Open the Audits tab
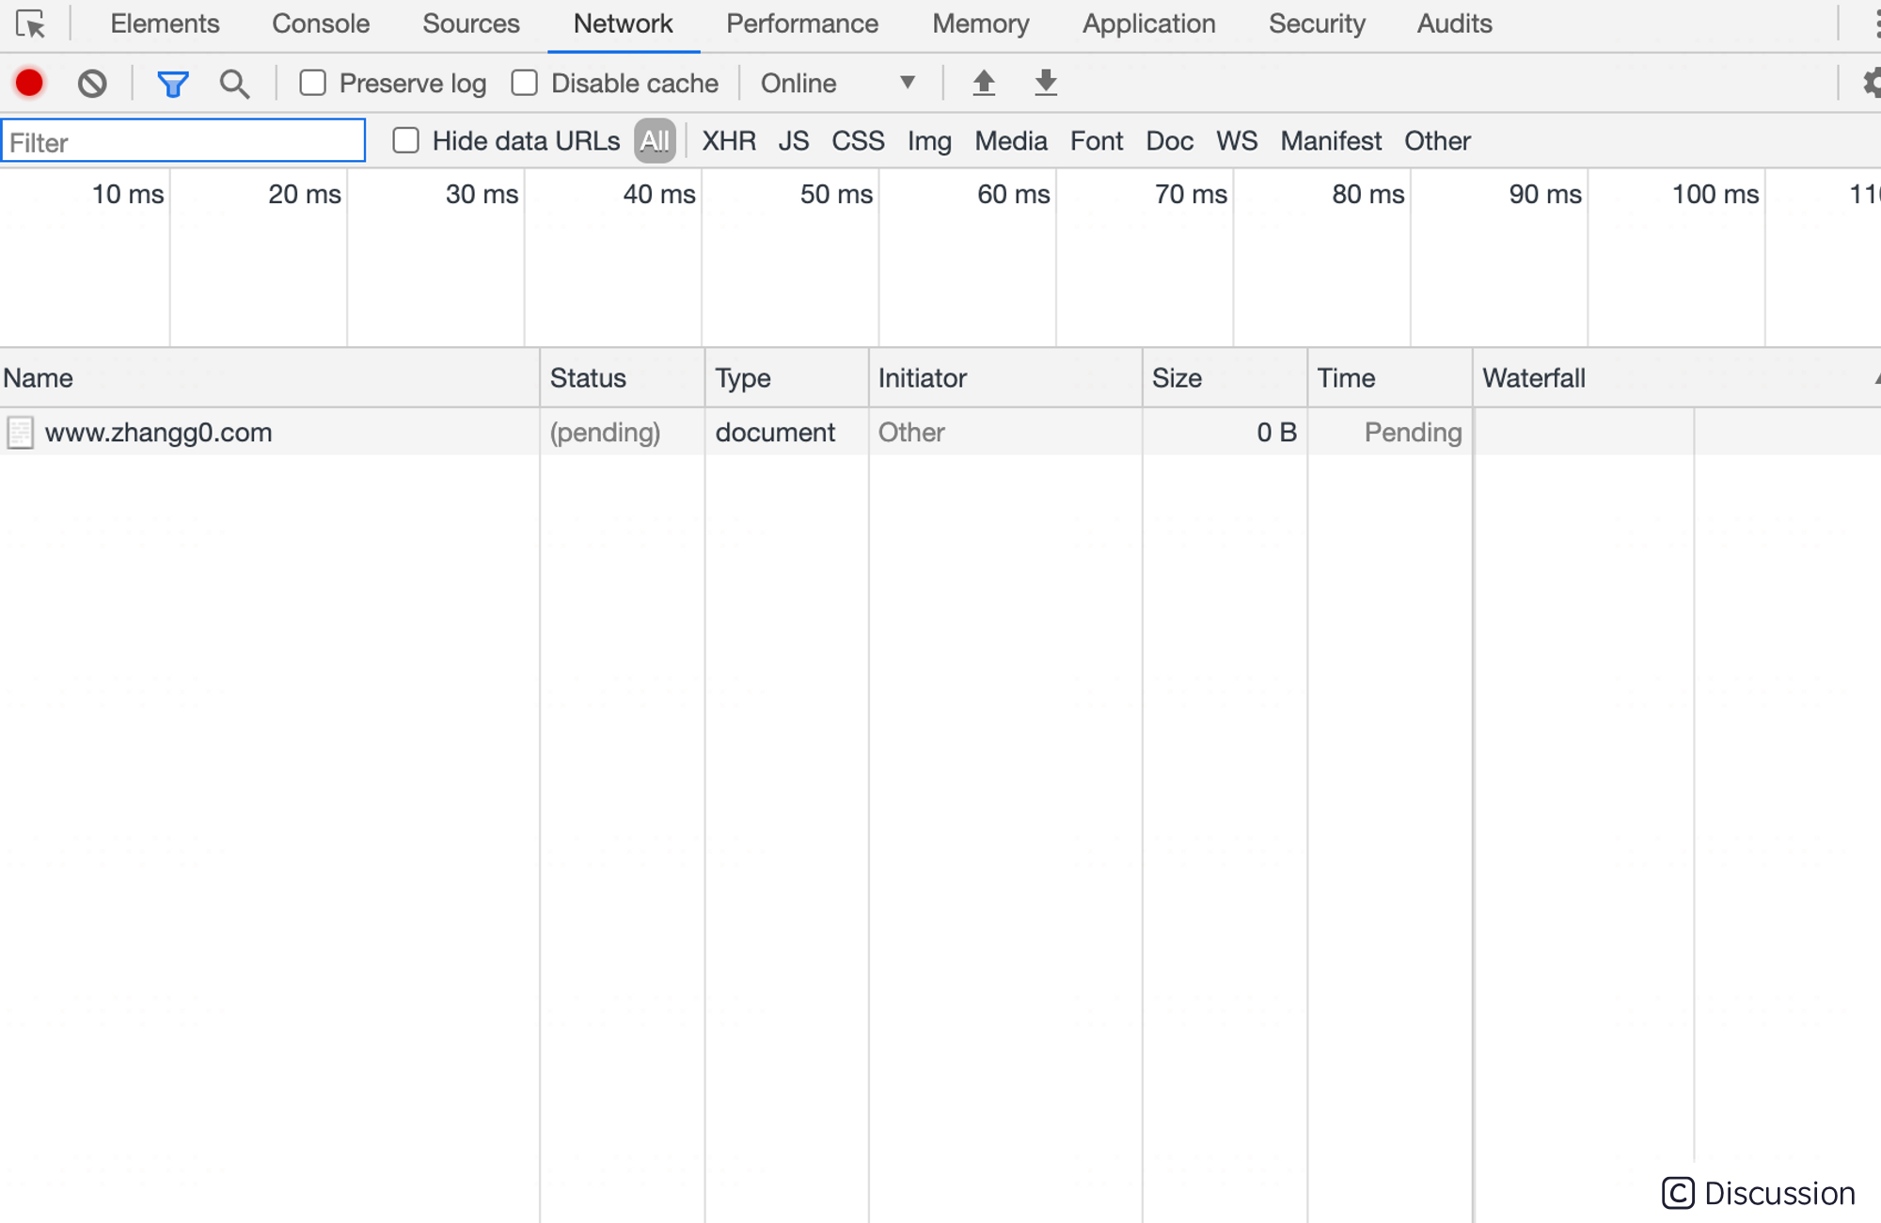The width and height of the screenshot is (1881, 1223). pos(1455,24)
